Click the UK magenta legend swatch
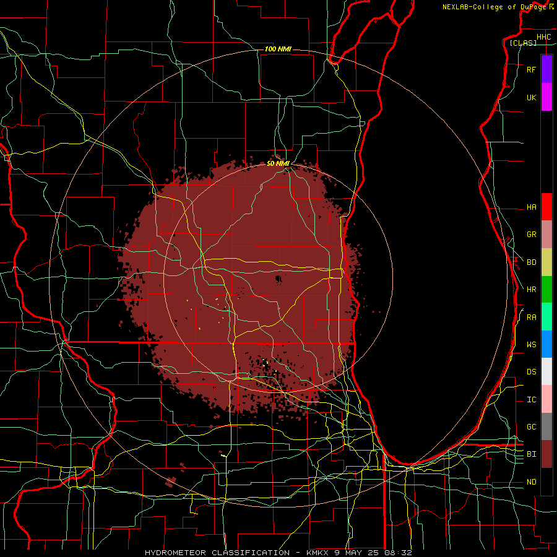 546,97
